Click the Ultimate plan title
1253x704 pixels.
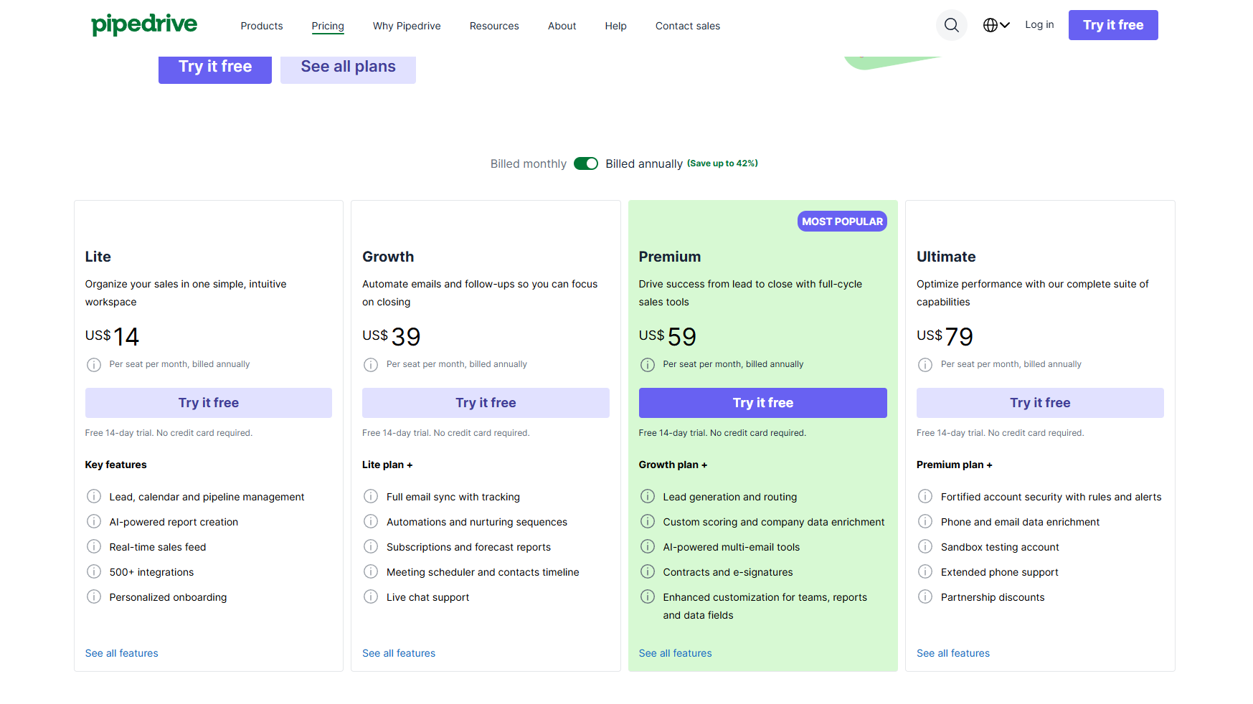click(946, 257)
